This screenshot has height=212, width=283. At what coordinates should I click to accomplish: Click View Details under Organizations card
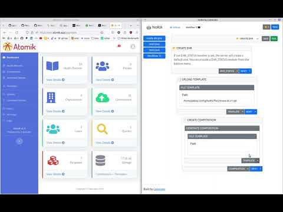pos(55,111)
